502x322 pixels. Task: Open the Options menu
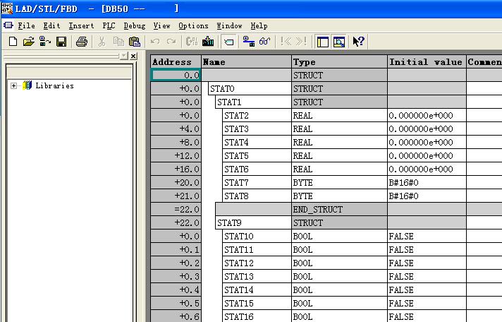(x=193, y=25)
